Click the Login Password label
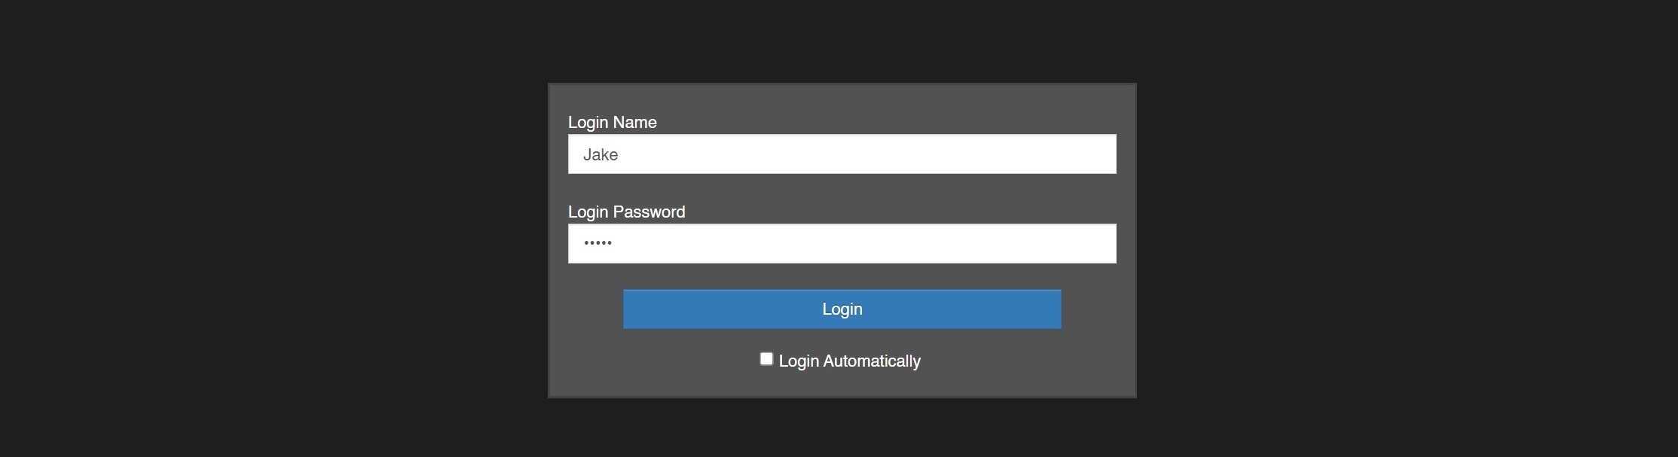This screenshot has height=457, width=1678. point(625,212)
